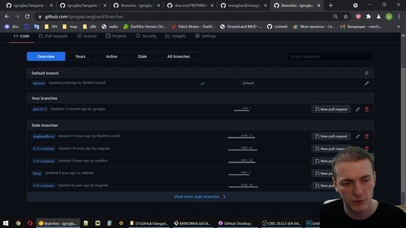Click New pull request for AngbandBase
Screen dimensions: 406x228
click(331, 136)
